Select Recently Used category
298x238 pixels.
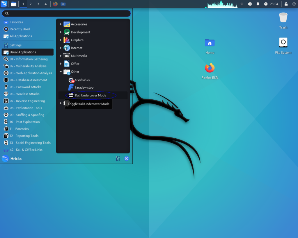pyautogui.click(x=28, y=29)
